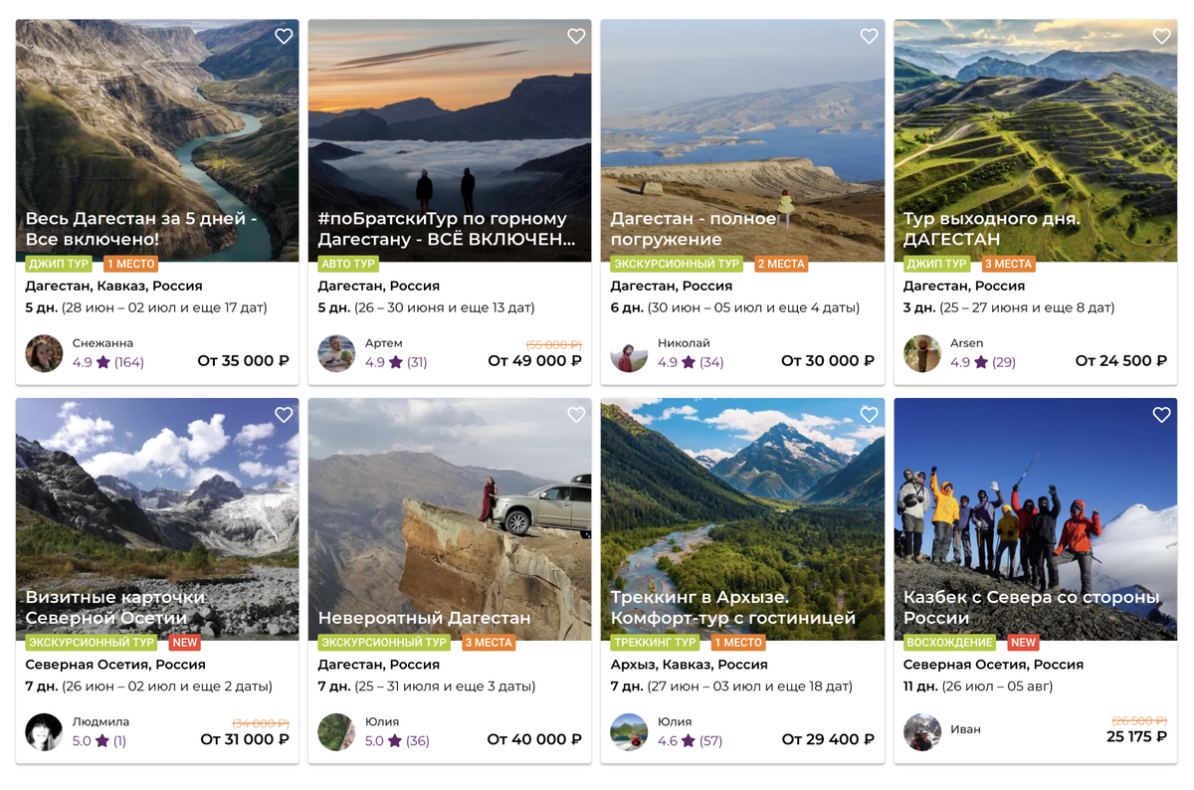Save "Дагестан - полное погружение" to favorites

click(869, 36)
